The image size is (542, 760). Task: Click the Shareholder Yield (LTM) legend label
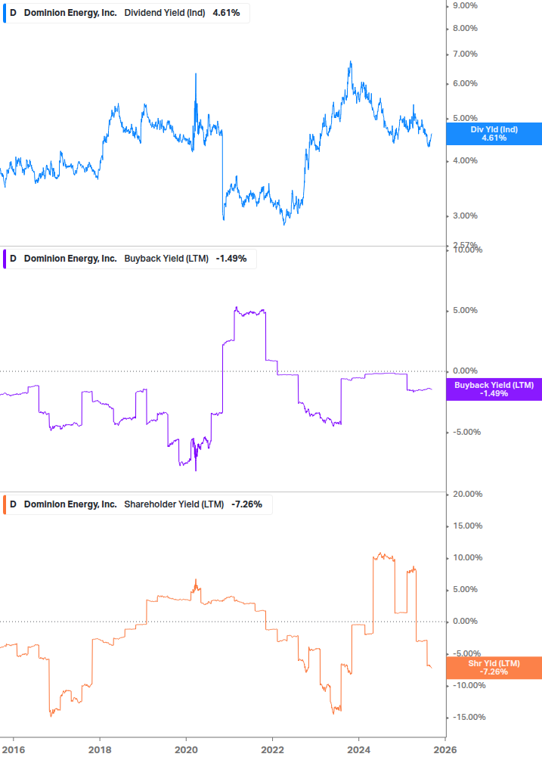click(174, 504)
